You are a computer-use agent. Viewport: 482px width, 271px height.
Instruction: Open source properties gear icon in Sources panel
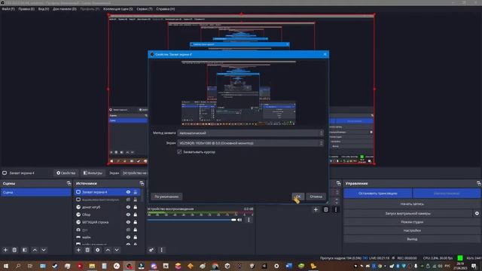(x=98, y=250)
